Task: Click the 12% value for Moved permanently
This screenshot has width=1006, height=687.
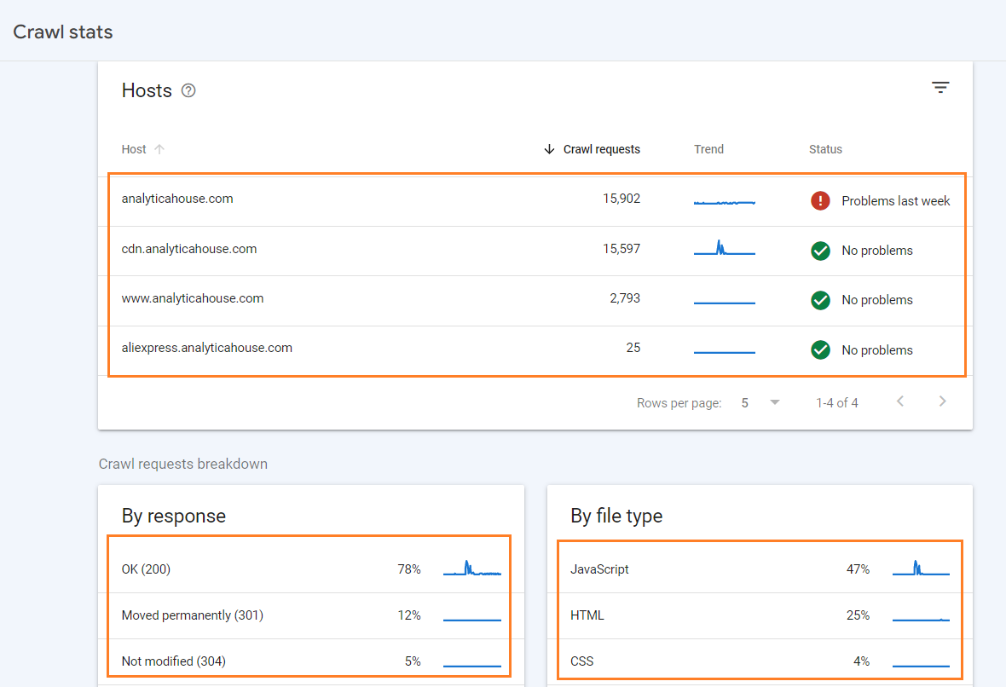Action: coord(408,615)
